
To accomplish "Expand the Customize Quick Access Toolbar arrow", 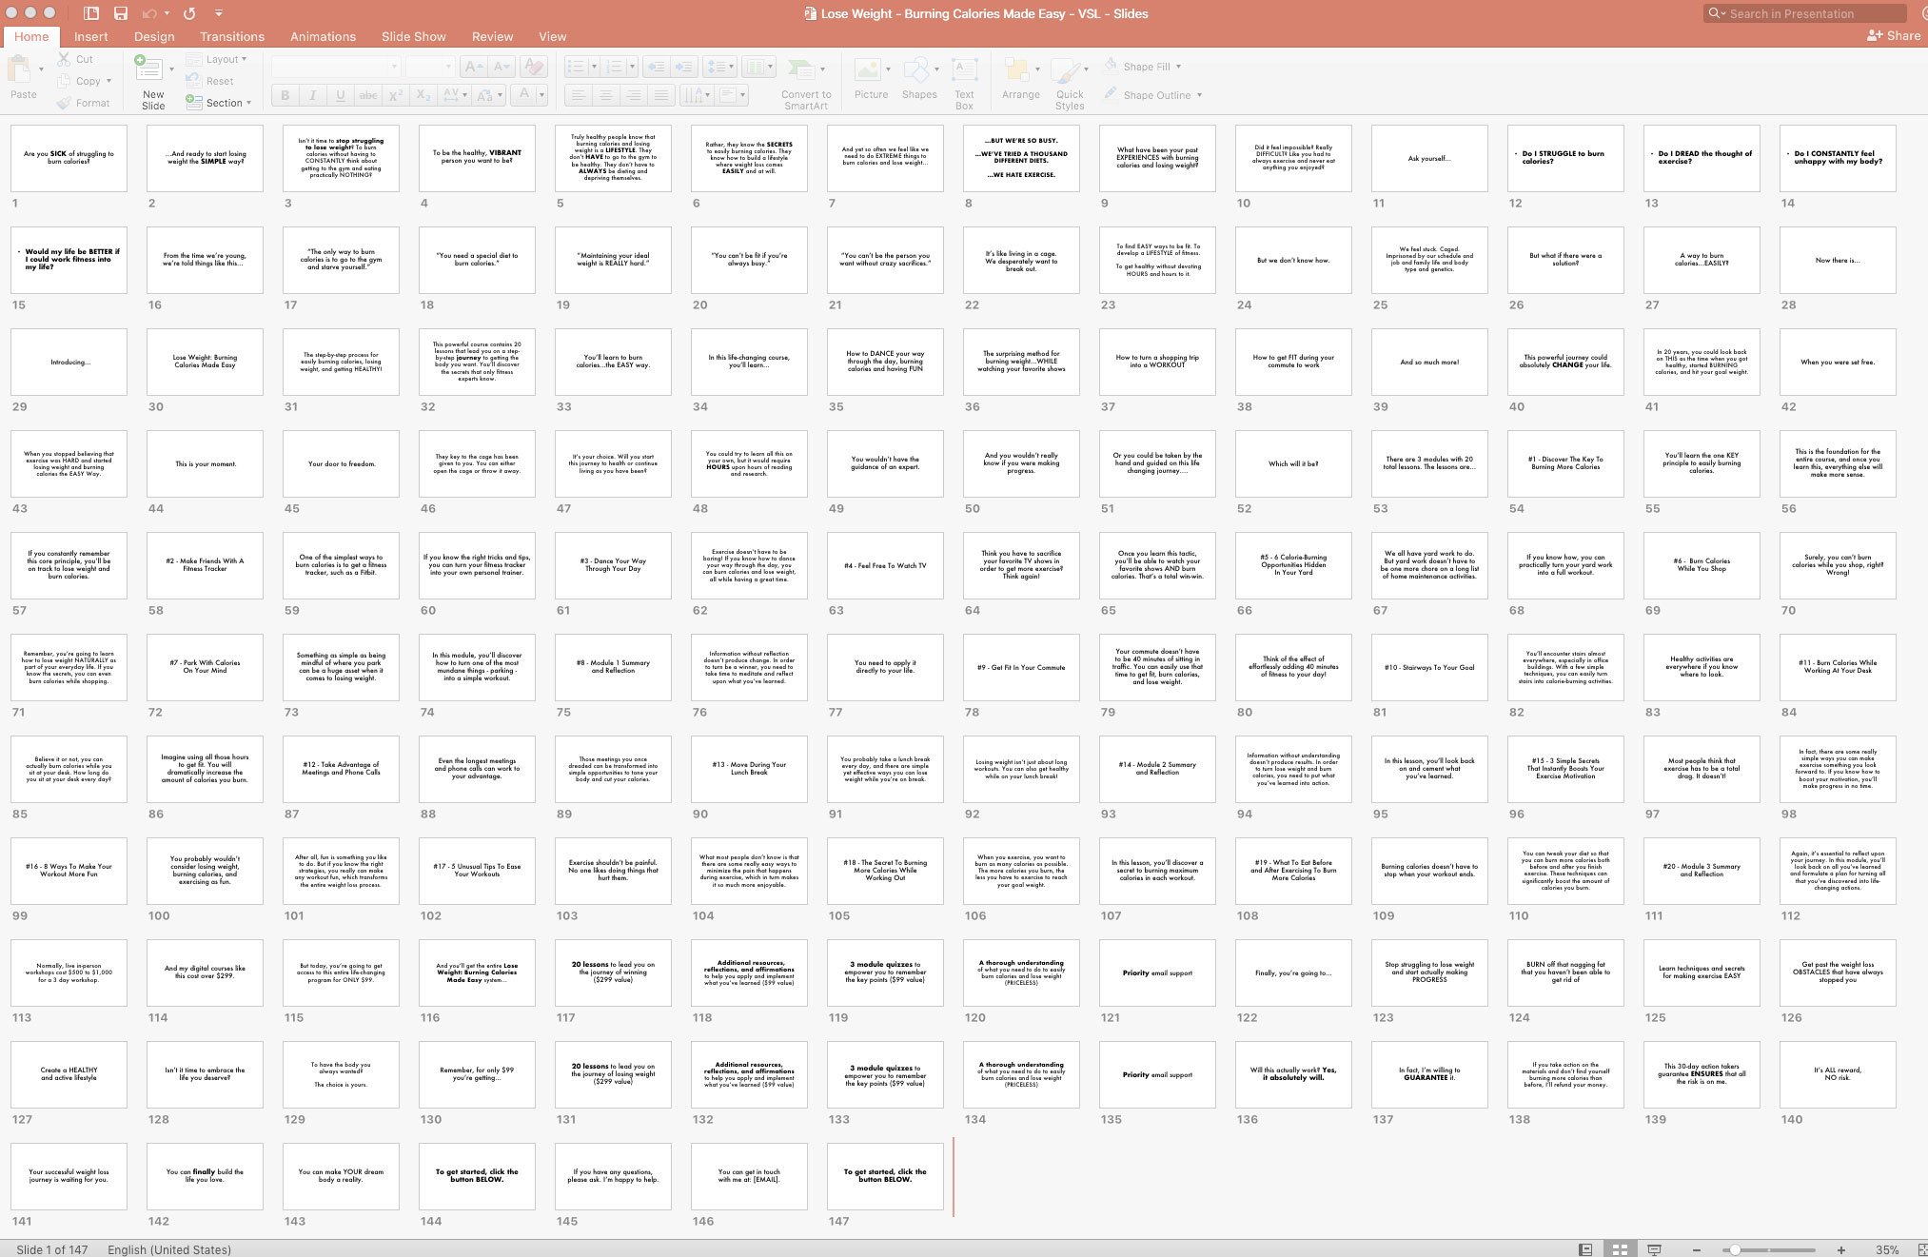I will (x=219, y=13).
